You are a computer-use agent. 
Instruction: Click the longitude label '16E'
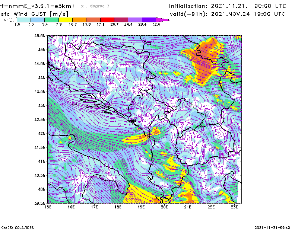pyautogui.click(x=71, y=207)
